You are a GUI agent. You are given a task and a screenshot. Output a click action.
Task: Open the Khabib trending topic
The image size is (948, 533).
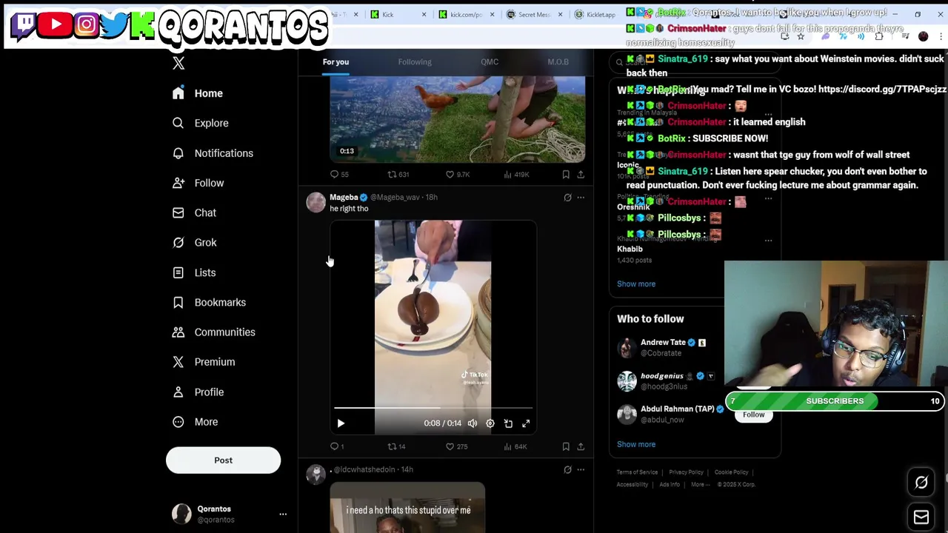click(630, 249)
